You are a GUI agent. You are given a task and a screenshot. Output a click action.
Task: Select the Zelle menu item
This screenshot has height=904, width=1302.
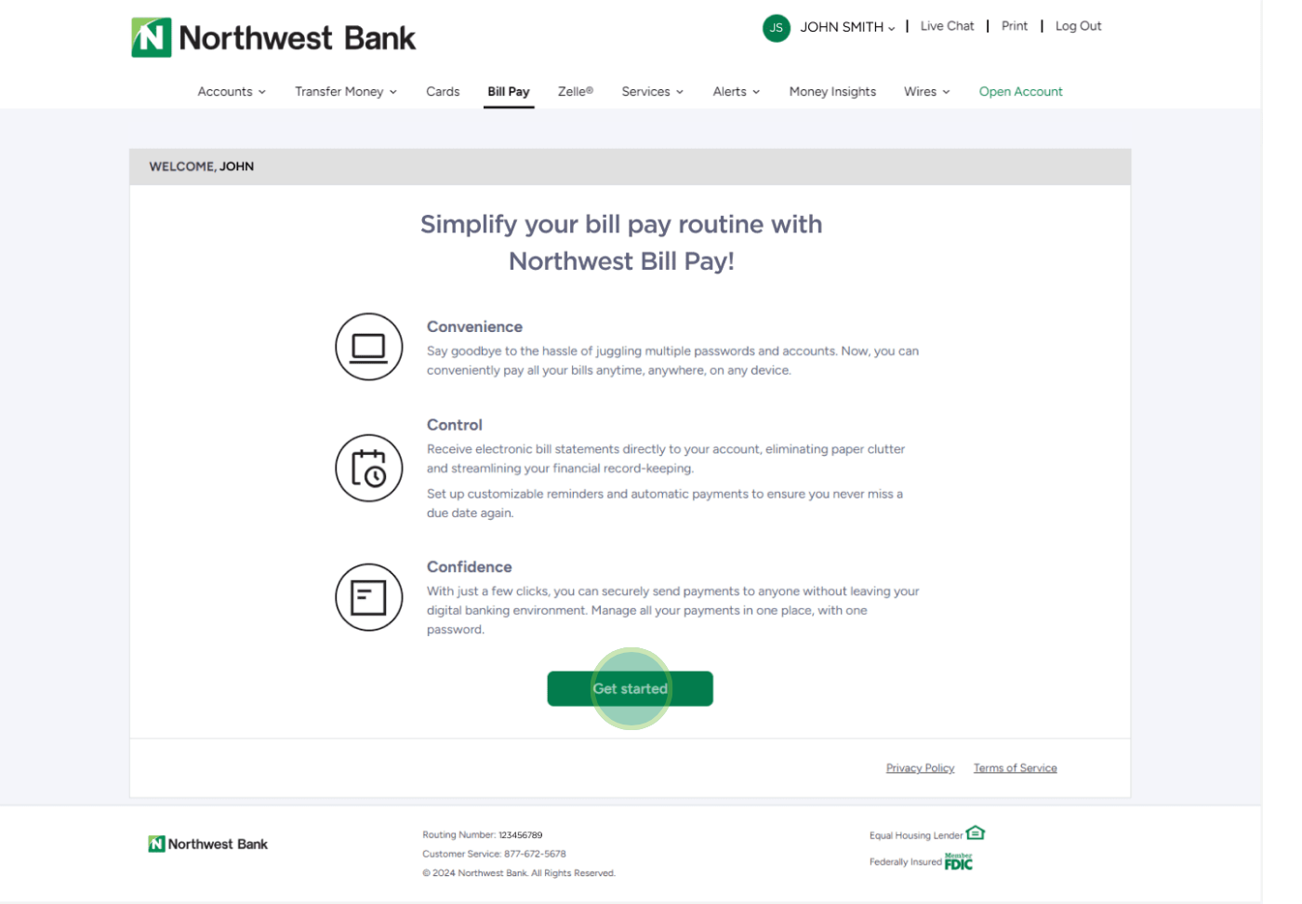click(x=575, y=91)
